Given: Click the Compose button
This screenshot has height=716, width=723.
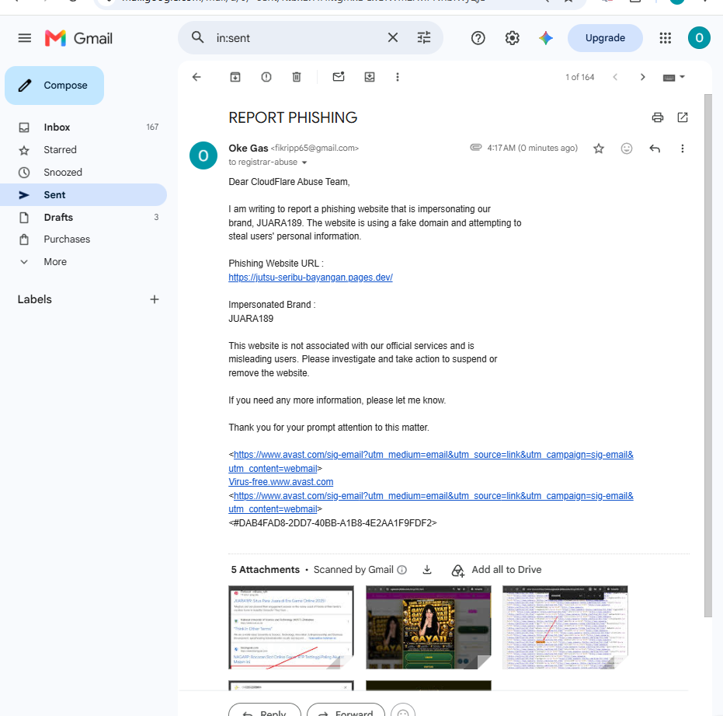Looking at the screenshot, I should (x=54, y=85).
